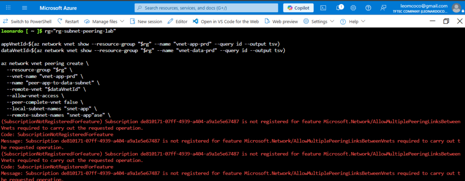Switch to PowerShell
465x181 pixels.
(x=27, y=21)
